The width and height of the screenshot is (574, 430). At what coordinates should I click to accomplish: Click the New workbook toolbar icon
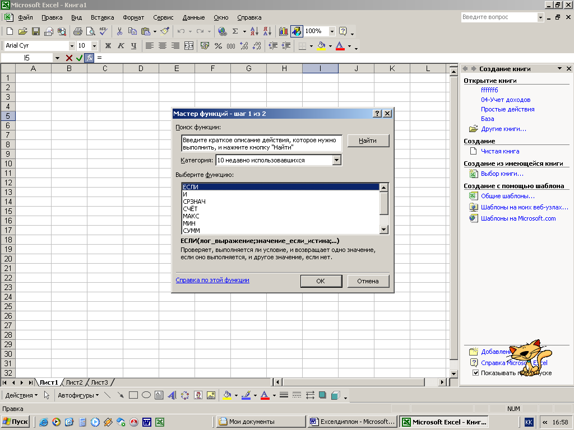pyautogui.click(x=10, y=31)
